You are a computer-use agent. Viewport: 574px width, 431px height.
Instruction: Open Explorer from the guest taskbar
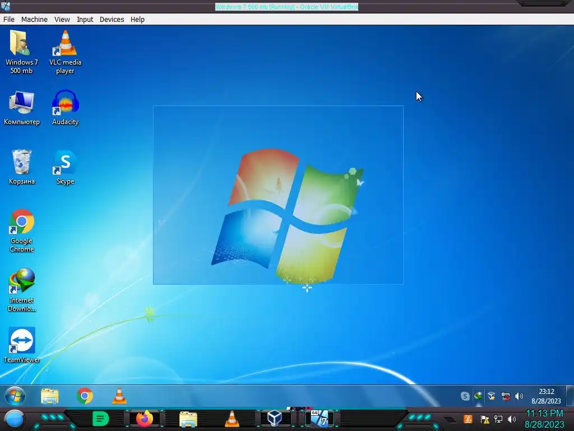pos(50,396)
